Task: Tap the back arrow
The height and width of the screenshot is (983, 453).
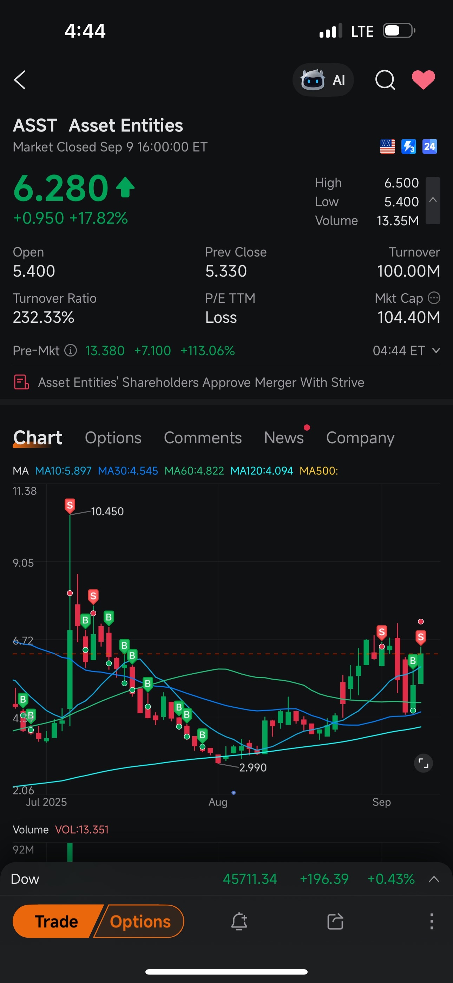Action: (x=20, y=80)
